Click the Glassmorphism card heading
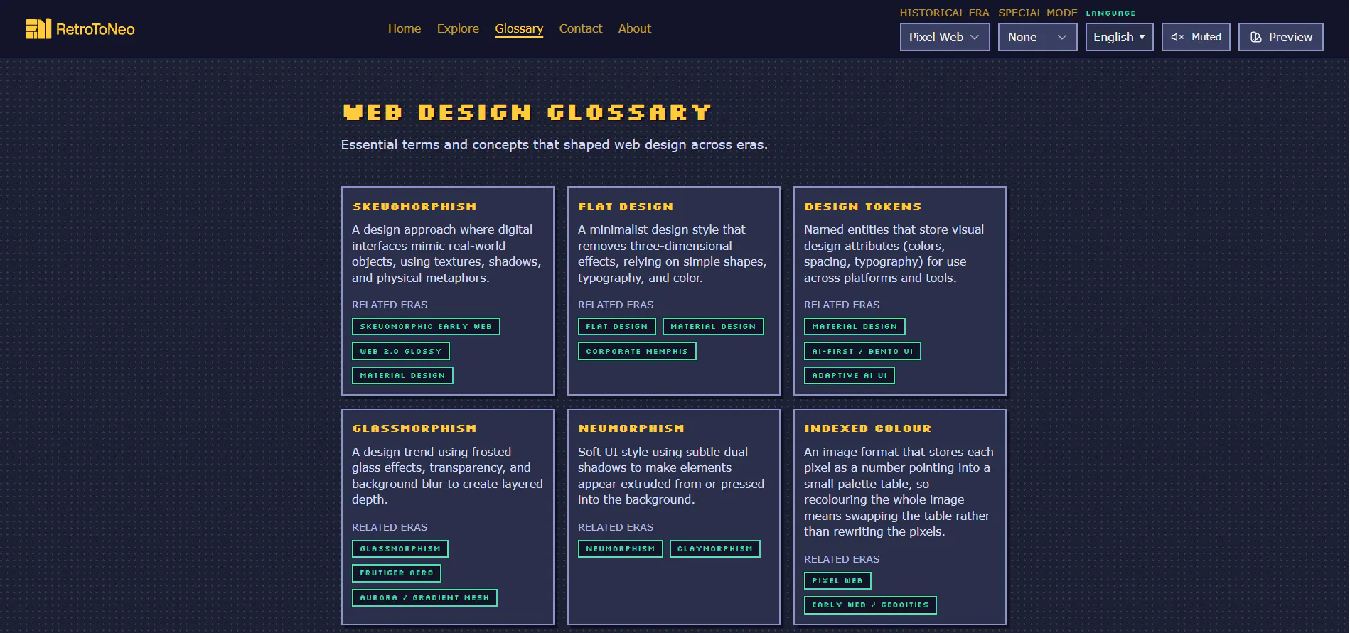The height and width of the screenshot is (633, 1350). click(x=414, y=428)
